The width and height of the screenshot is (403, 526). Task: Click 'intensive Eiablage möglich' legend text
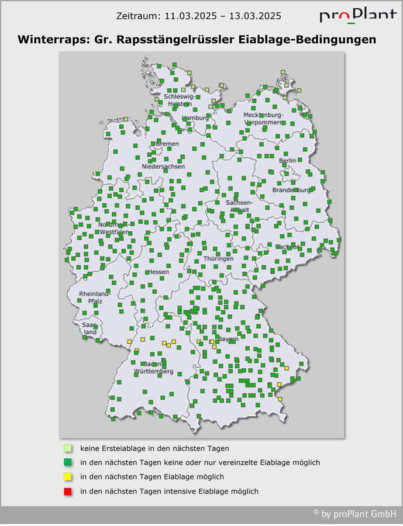169,492
